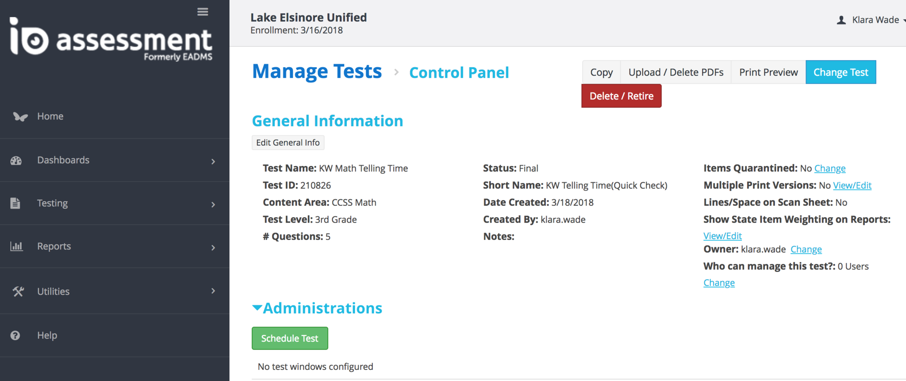The height and width of the screenshot is (381, 906).
Task: Click Change link beside Items Quarantined
Action: click(830, 168)
